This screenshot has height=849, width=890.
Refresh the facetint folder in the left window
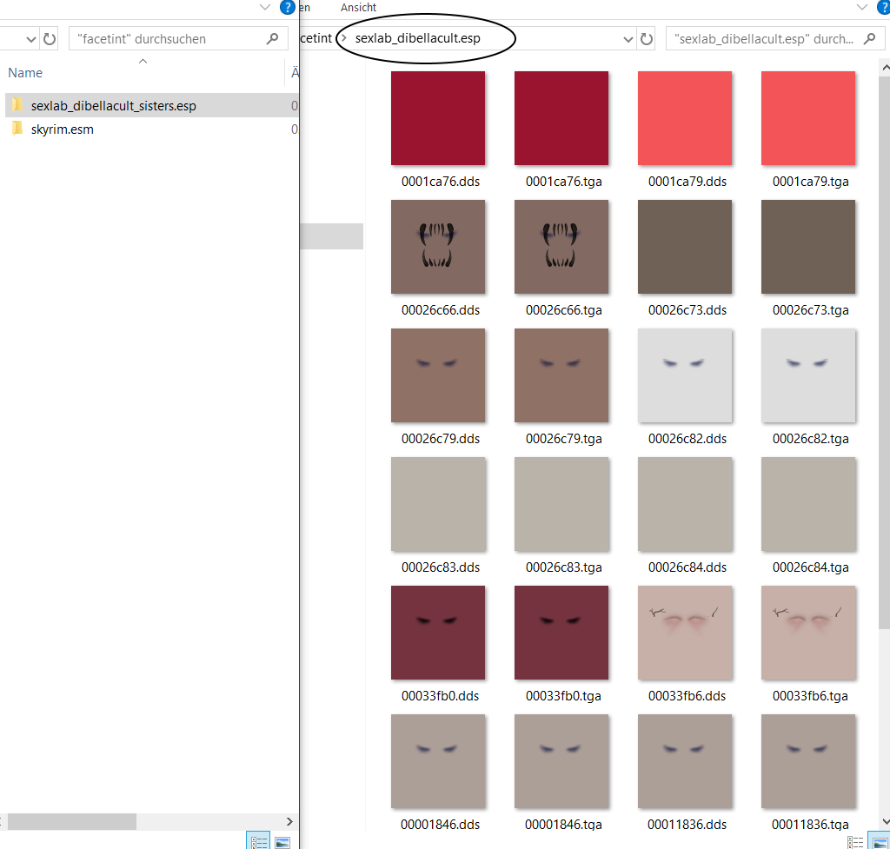tap(50, 39)
